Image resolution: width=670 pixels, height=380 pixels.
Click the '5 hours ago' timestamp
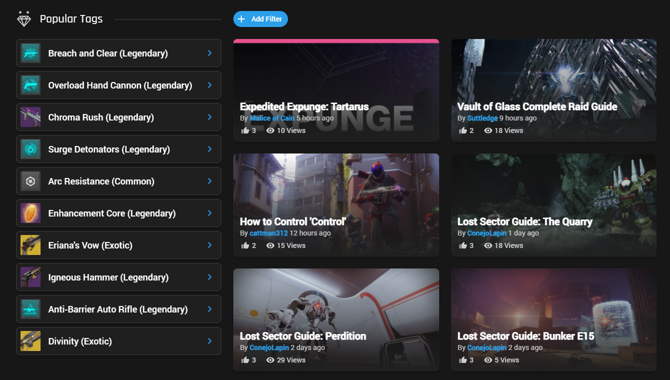(315, 118)
